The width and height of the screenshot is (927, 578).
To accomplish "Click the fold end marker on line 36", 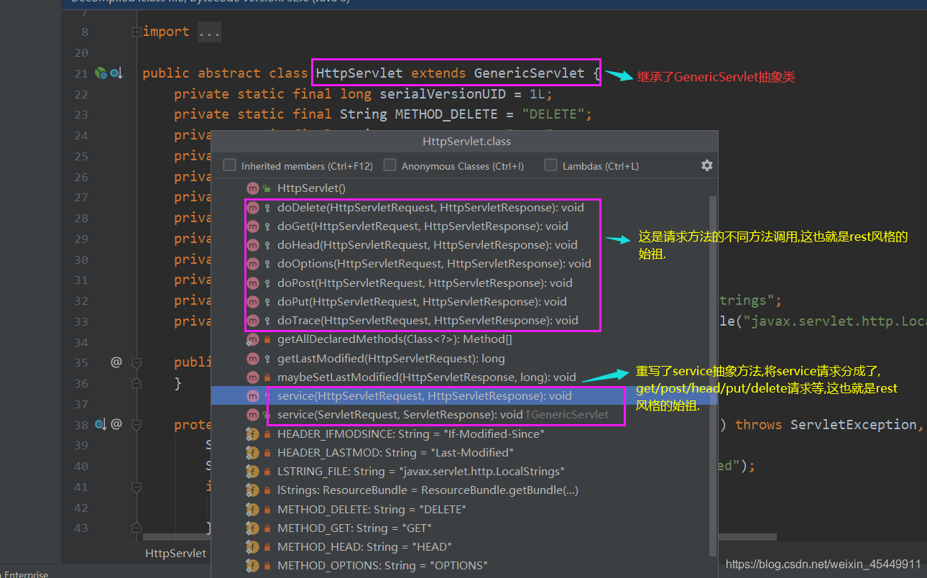I will pos(137,383).
